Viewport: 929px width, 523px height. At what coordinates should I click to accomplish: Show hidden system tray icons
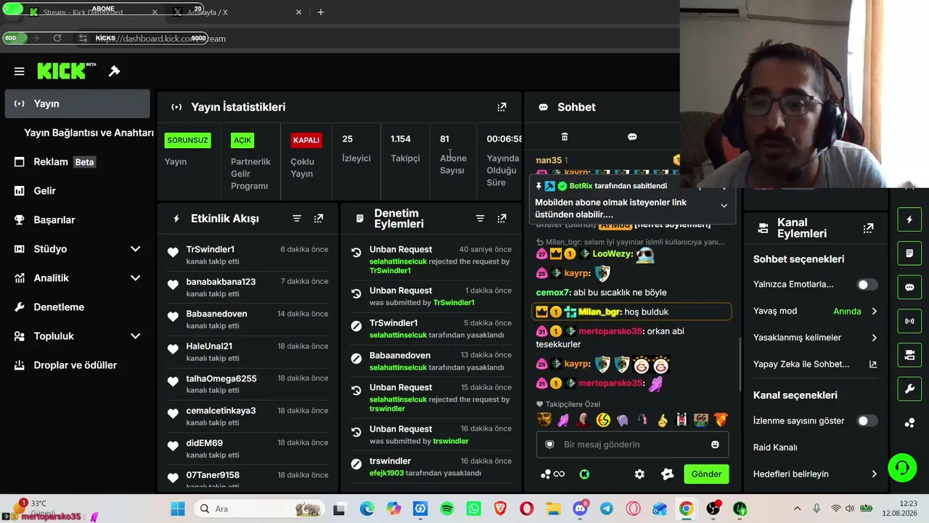(x=797, y=509)
